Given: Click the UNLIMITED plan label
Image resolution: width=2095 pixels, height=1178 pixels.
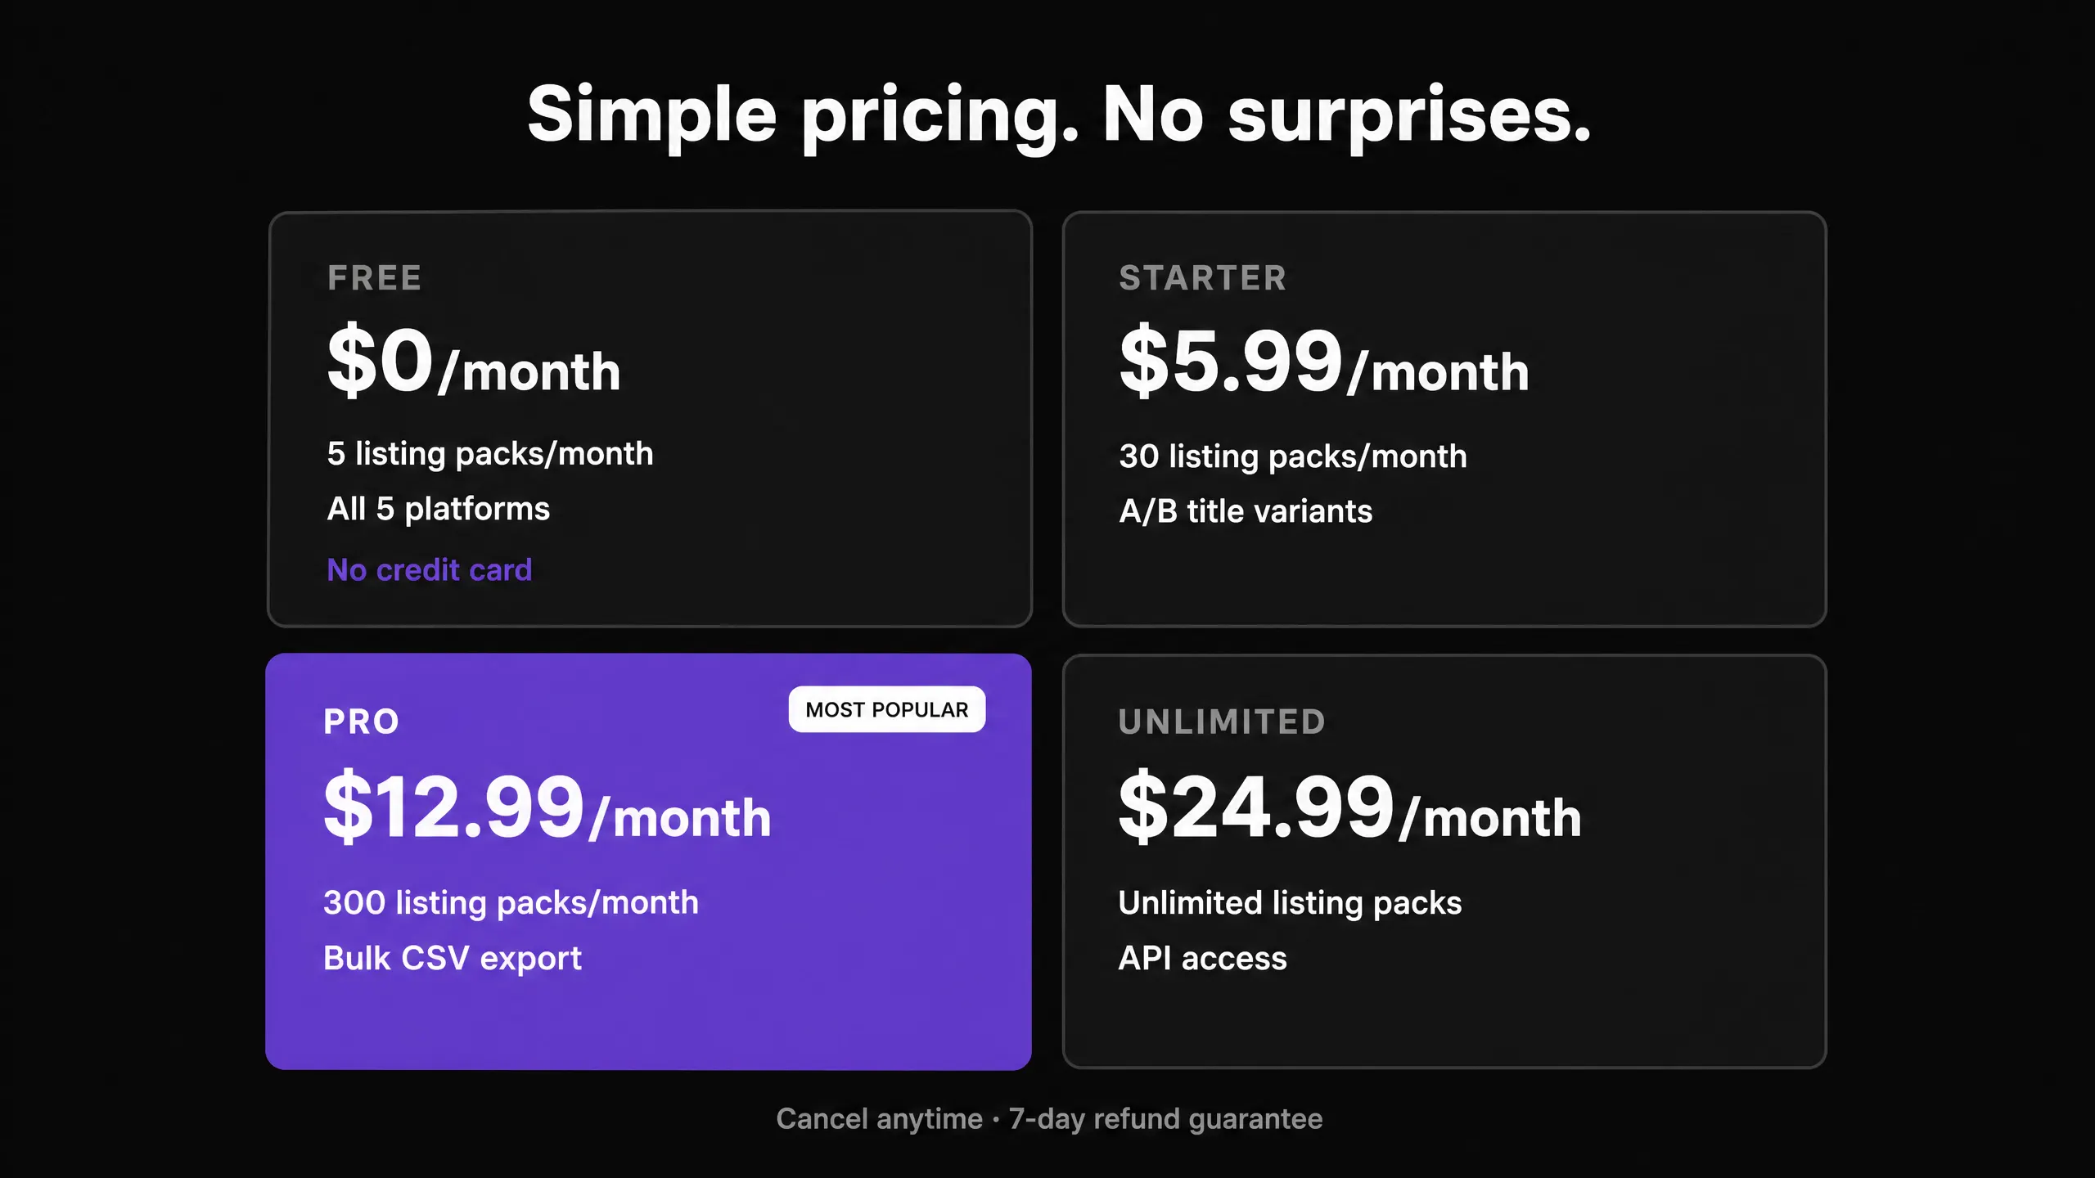Looking at the screenshot, I should pyautogui.click(x=1222, y=722).
